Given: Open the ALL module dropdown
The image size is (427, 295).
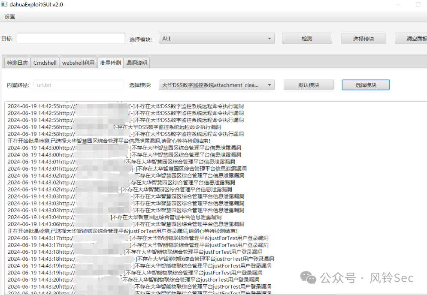Looking at the screenshot, I should click(x=216, y=38).
